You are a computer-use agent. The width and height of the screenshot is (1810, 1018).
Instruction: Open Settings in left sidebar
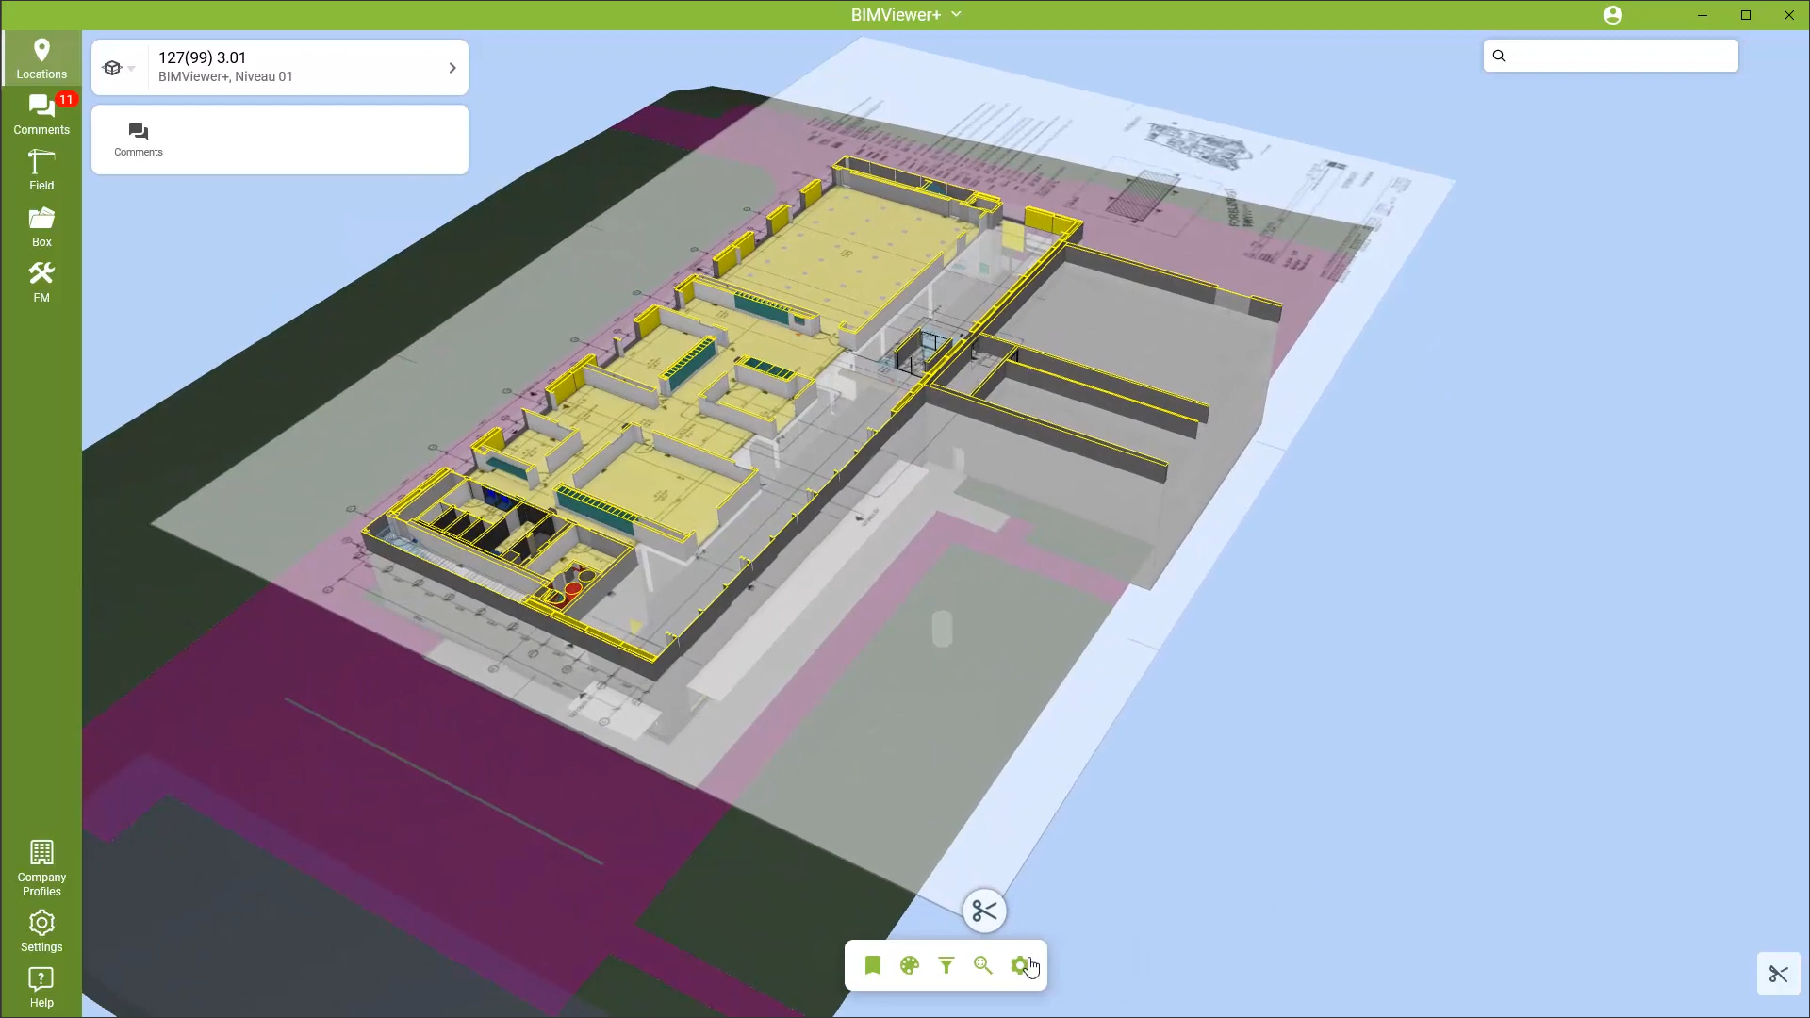point(41,931)
